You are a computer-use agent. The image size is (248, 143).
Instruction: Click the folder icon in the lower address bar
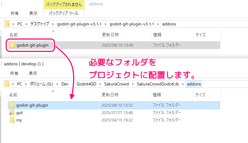click(x=7, y=84)
